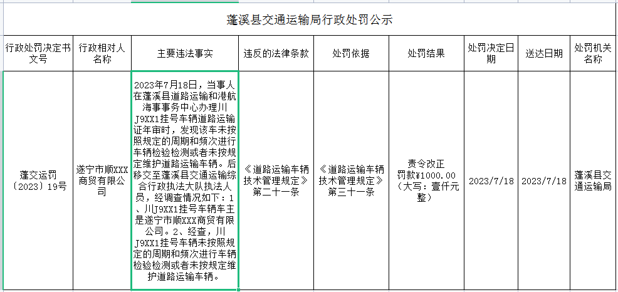Click the 处罚决定日期 header cell

[x=491, y=53]
